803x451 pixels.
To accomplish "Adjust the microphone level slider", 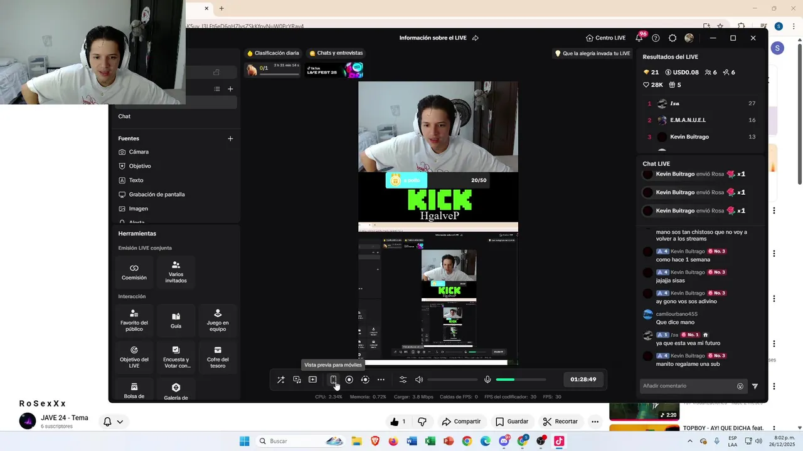I will pyautogui.click(x=521, y=380).
